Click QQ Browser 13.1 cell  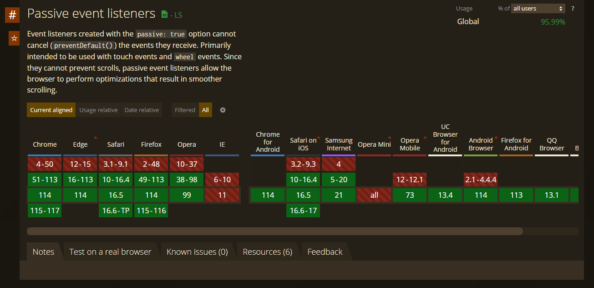coord(552,195)
